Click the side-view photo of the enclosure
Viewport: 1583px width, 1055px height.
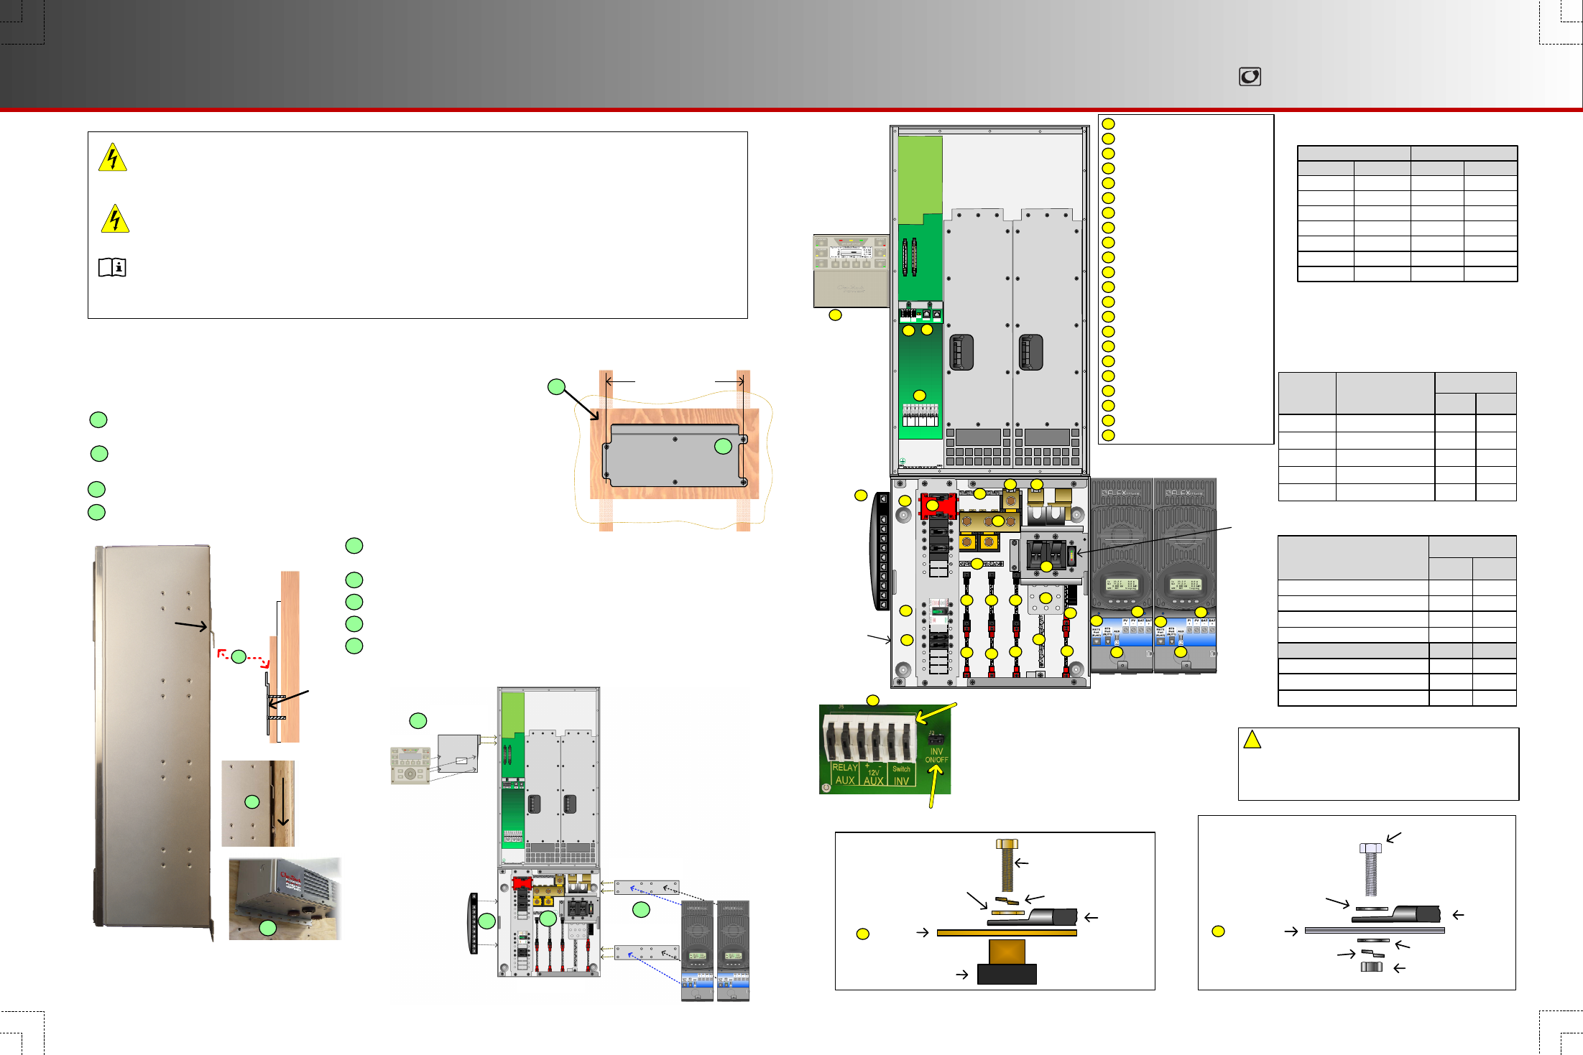click(x=154, y=743)
